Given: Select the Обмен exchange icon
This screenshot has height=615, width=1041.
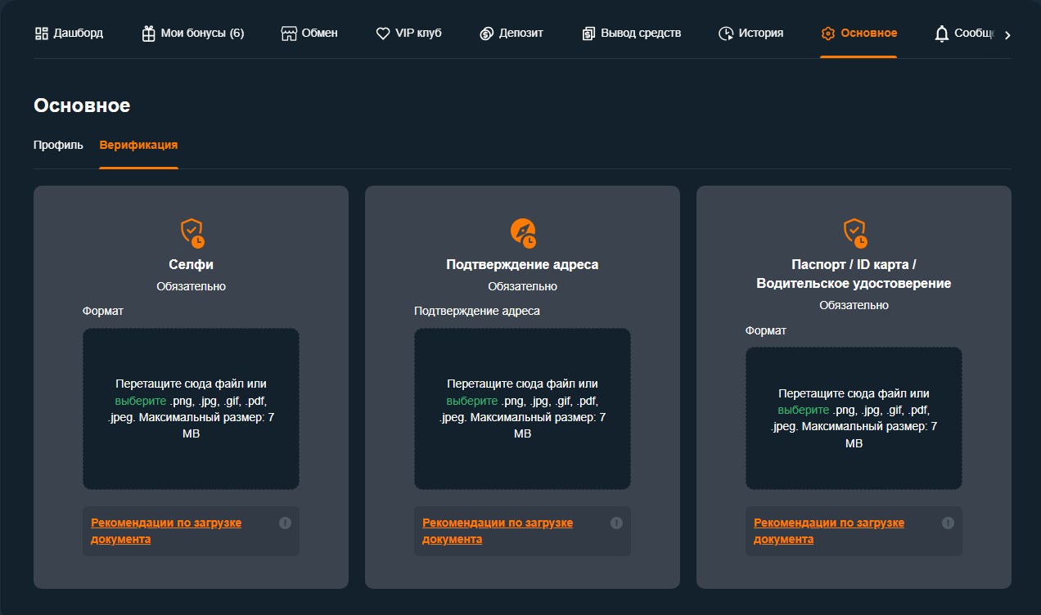Looking at the screenshot, I should coord(291,33).
